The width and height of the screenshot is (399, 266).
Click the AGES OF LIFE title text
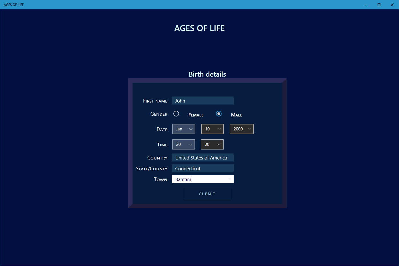click(x=199, y=28)
